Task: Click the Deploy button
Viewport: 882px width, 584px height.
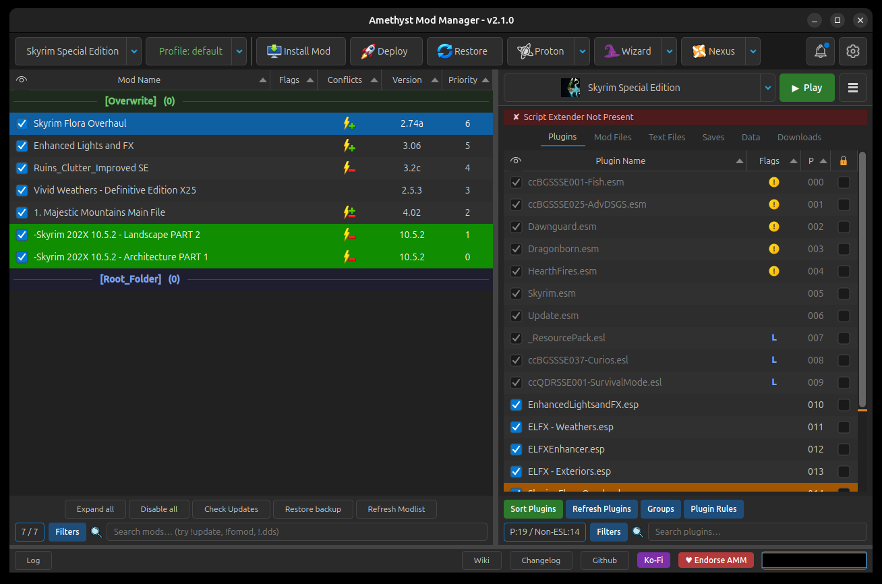Action: (386, 51)
